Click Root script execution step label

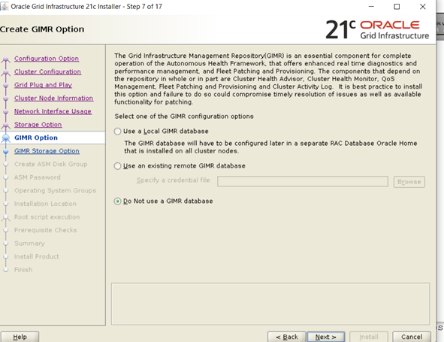click(47, 217)
